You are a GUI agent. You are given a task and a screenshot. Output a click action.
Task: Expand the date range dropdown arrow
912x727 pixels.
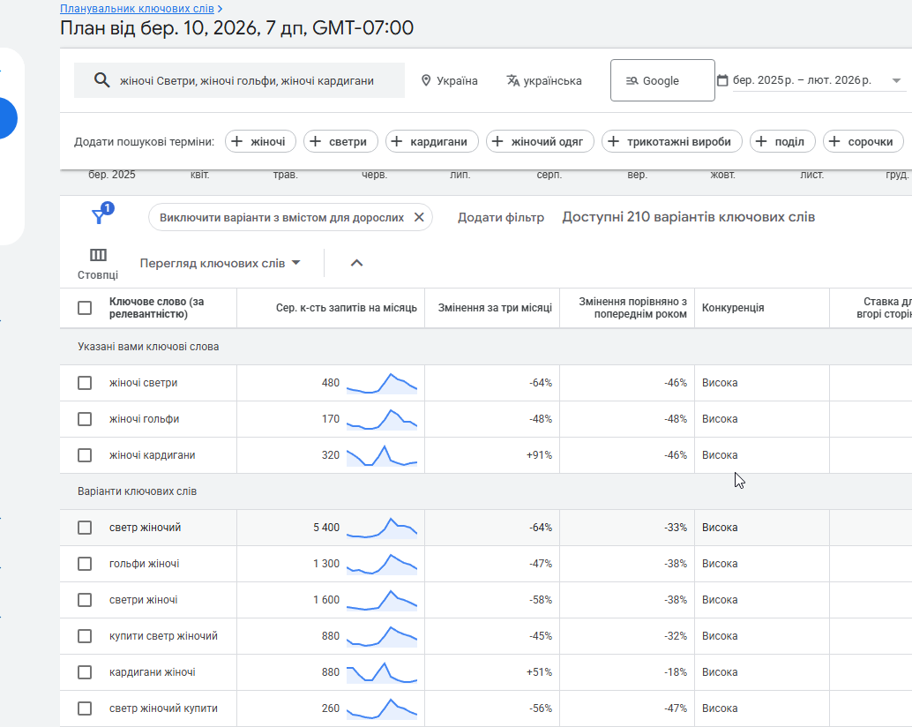point(897,80)
